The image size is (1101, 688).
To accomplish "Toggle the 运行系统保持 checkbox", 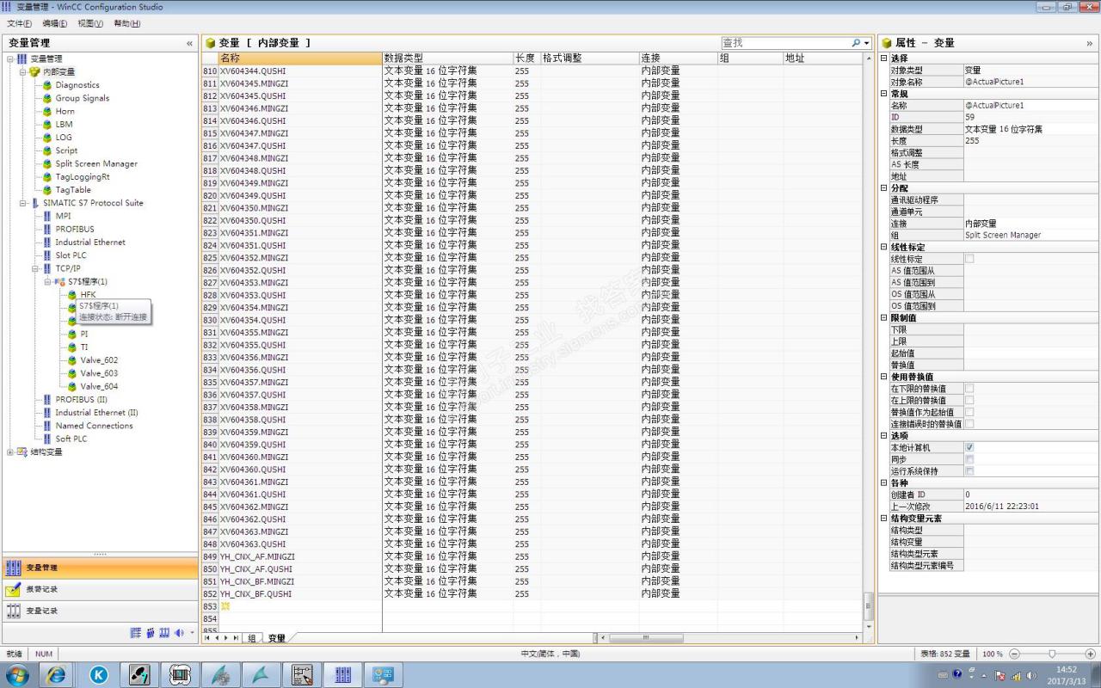I will 969,471.
